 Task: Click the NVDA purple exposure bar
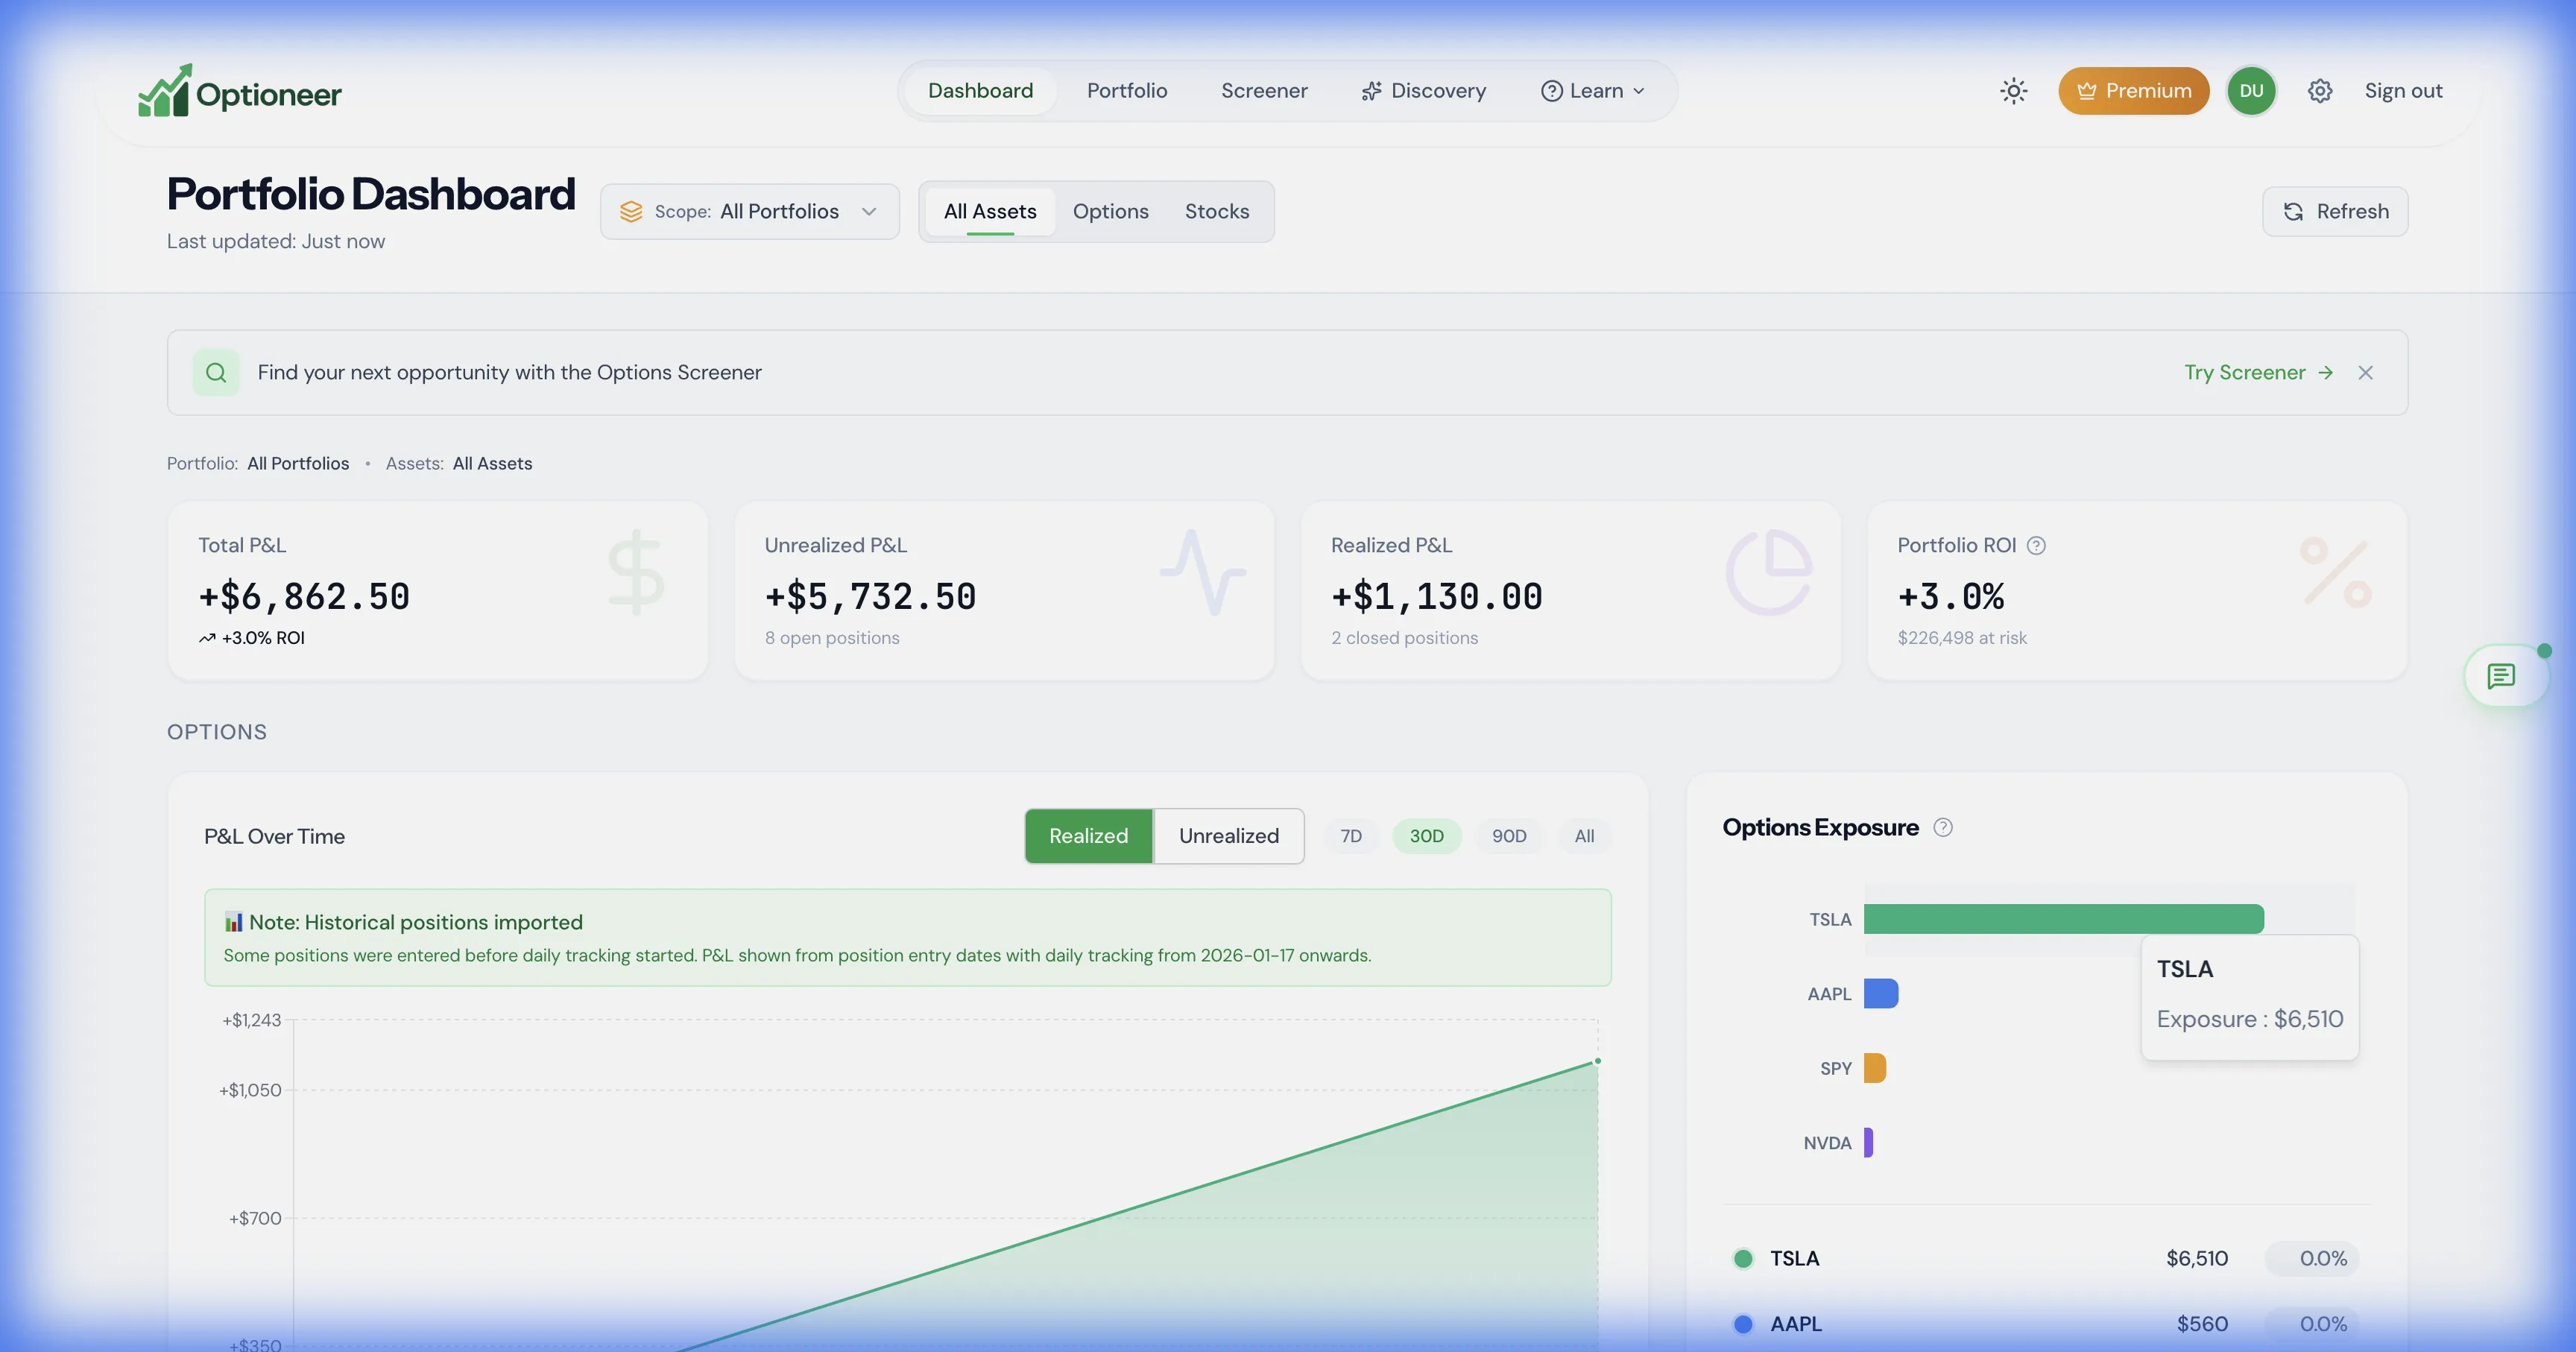1868,1142
